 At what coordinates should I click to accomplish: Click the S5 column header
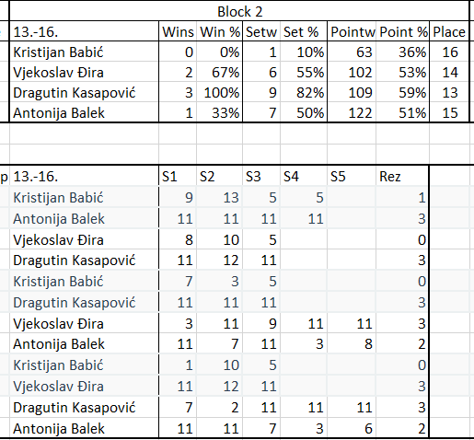point(352,177)
